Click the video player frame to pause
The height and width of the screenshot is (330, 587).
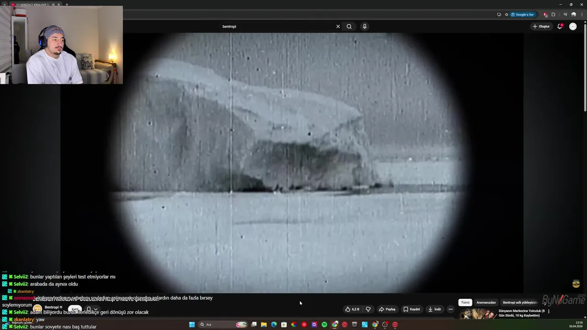click(292, 163)
